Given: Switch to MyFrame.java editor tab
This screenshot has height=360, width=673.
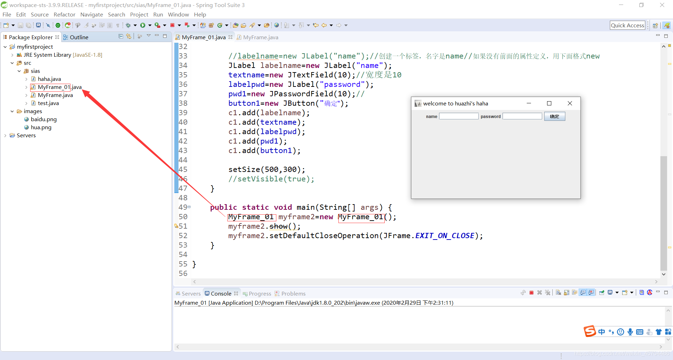Looking at the screenshot, I should pyautogui.click(x=258, y=37).
